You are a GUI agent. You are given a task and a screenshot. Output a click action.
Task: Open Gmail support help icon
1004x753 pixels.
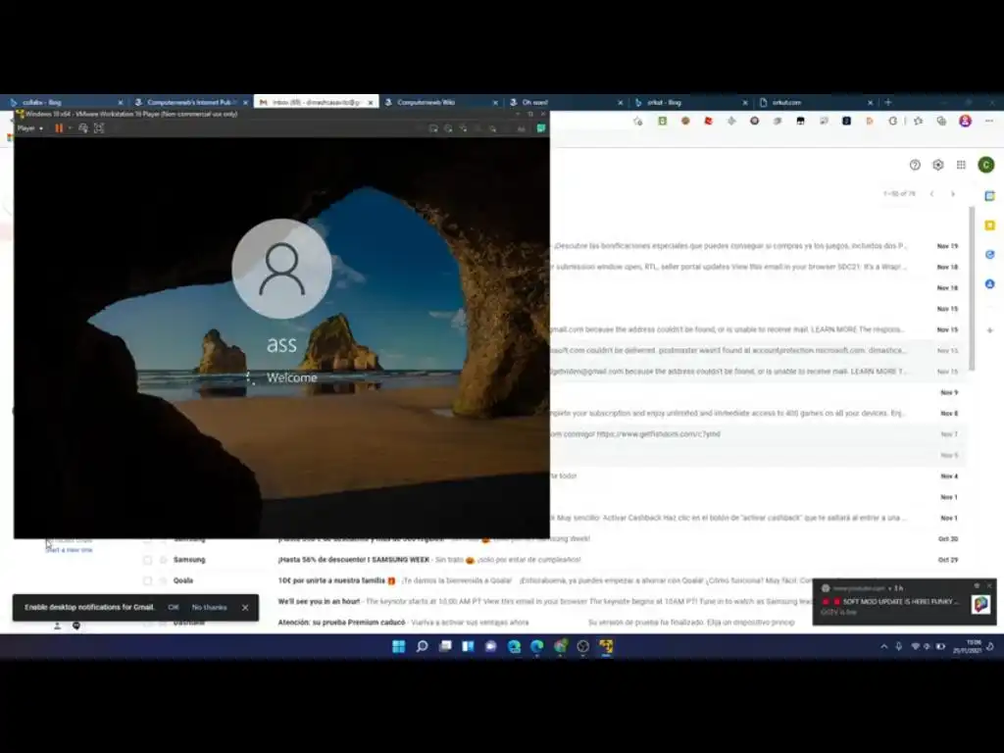915,165
